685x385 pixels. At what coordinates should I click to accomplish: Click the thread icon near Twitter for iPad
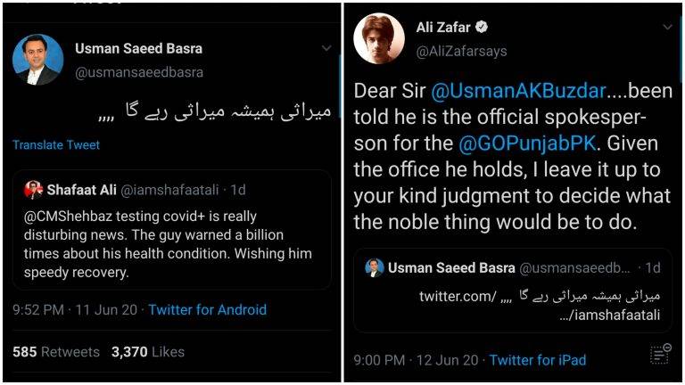click(660, 354)
